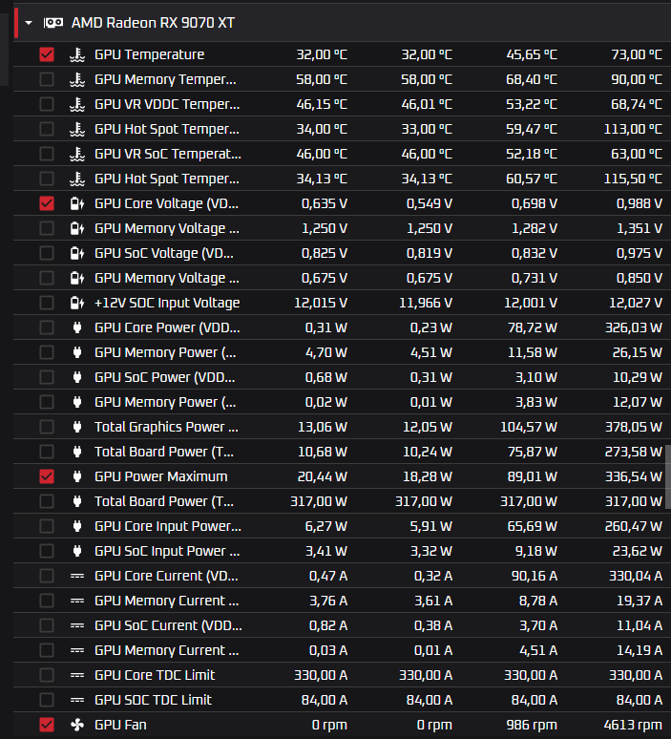This screenshot has height=739, width=671.
Task: Click the 113,00 °C hot spot maximum value
Action: [x=633, y=129]
